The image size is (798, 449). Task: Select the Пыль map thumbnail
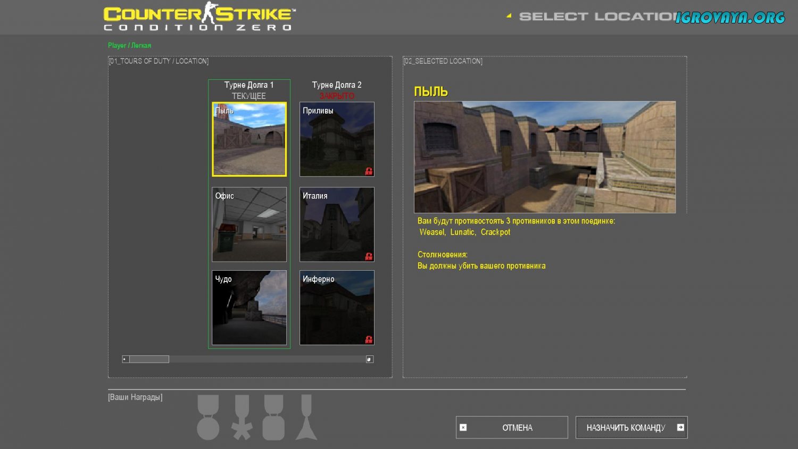[249, 139]
